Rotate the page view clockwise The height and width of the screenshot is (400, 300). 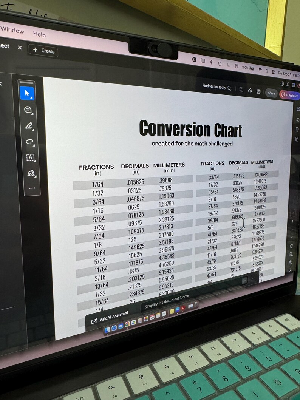tap(291, 246)
